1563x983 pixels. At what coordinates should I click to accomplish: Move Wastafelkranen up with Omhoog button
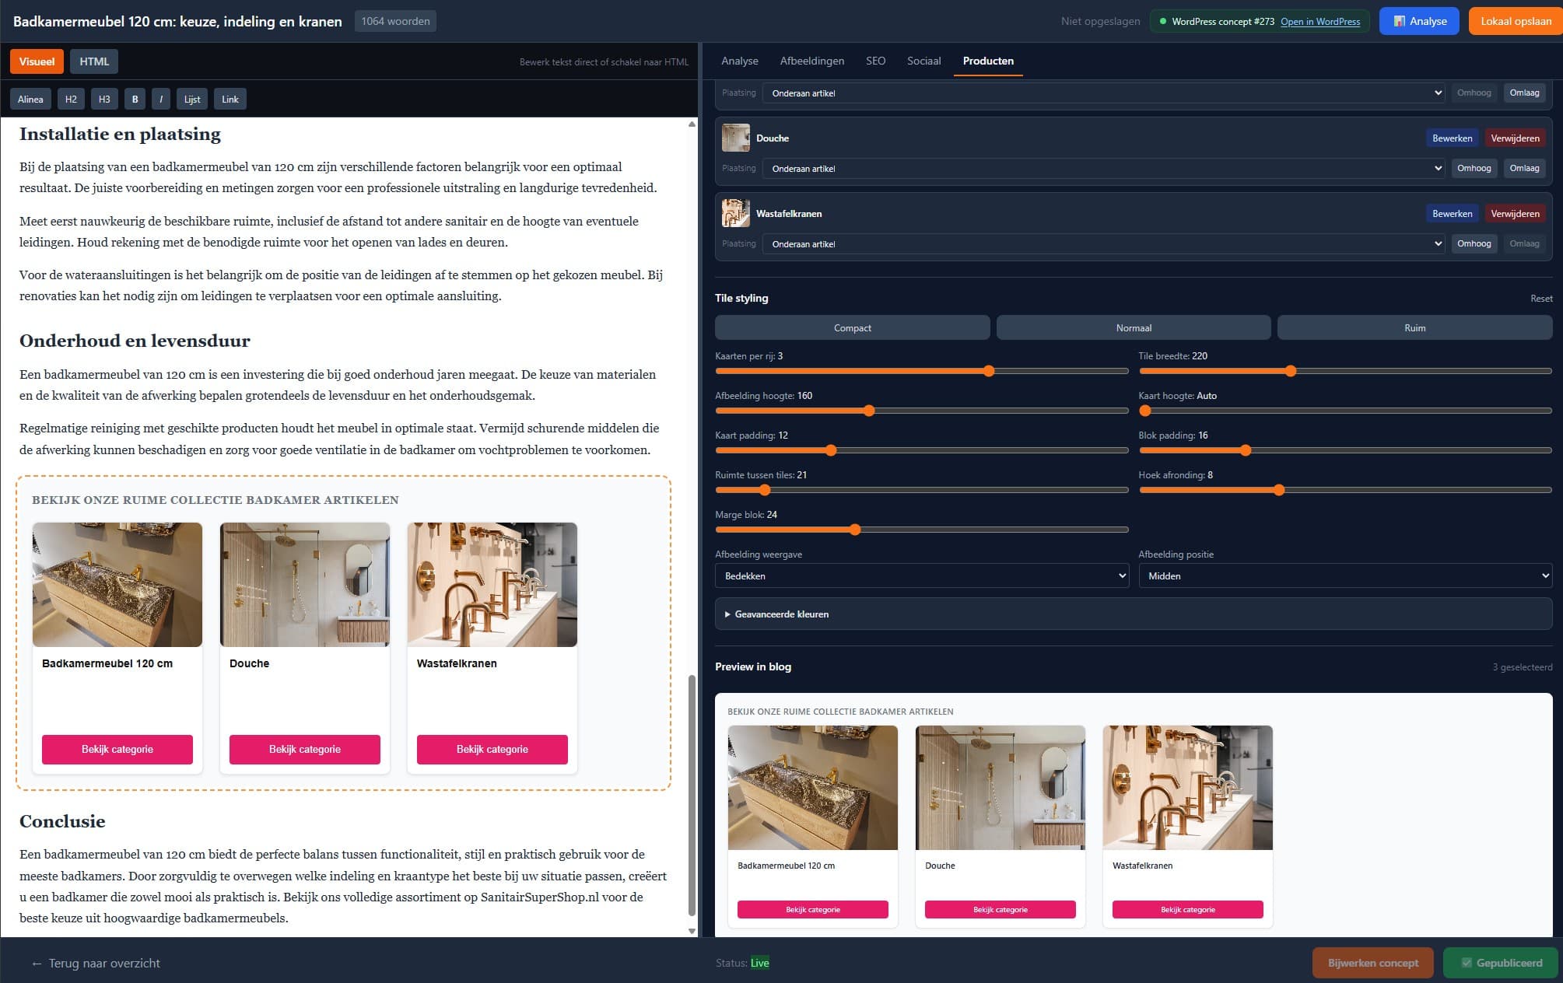(1474, 243)
